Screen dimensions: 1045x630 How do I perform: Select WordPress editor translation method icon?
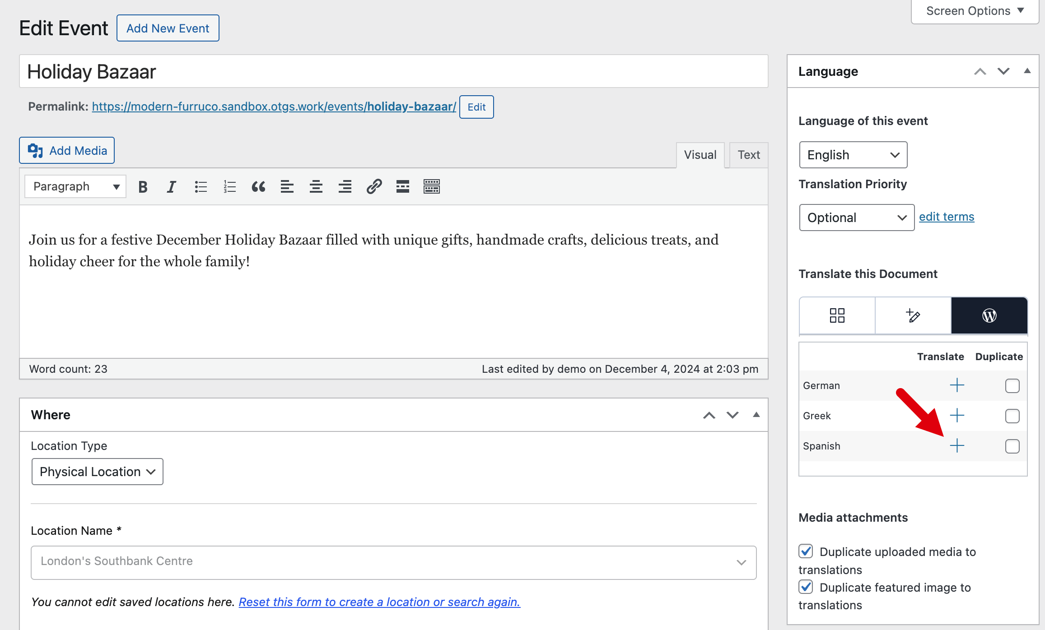coord(989,315)
